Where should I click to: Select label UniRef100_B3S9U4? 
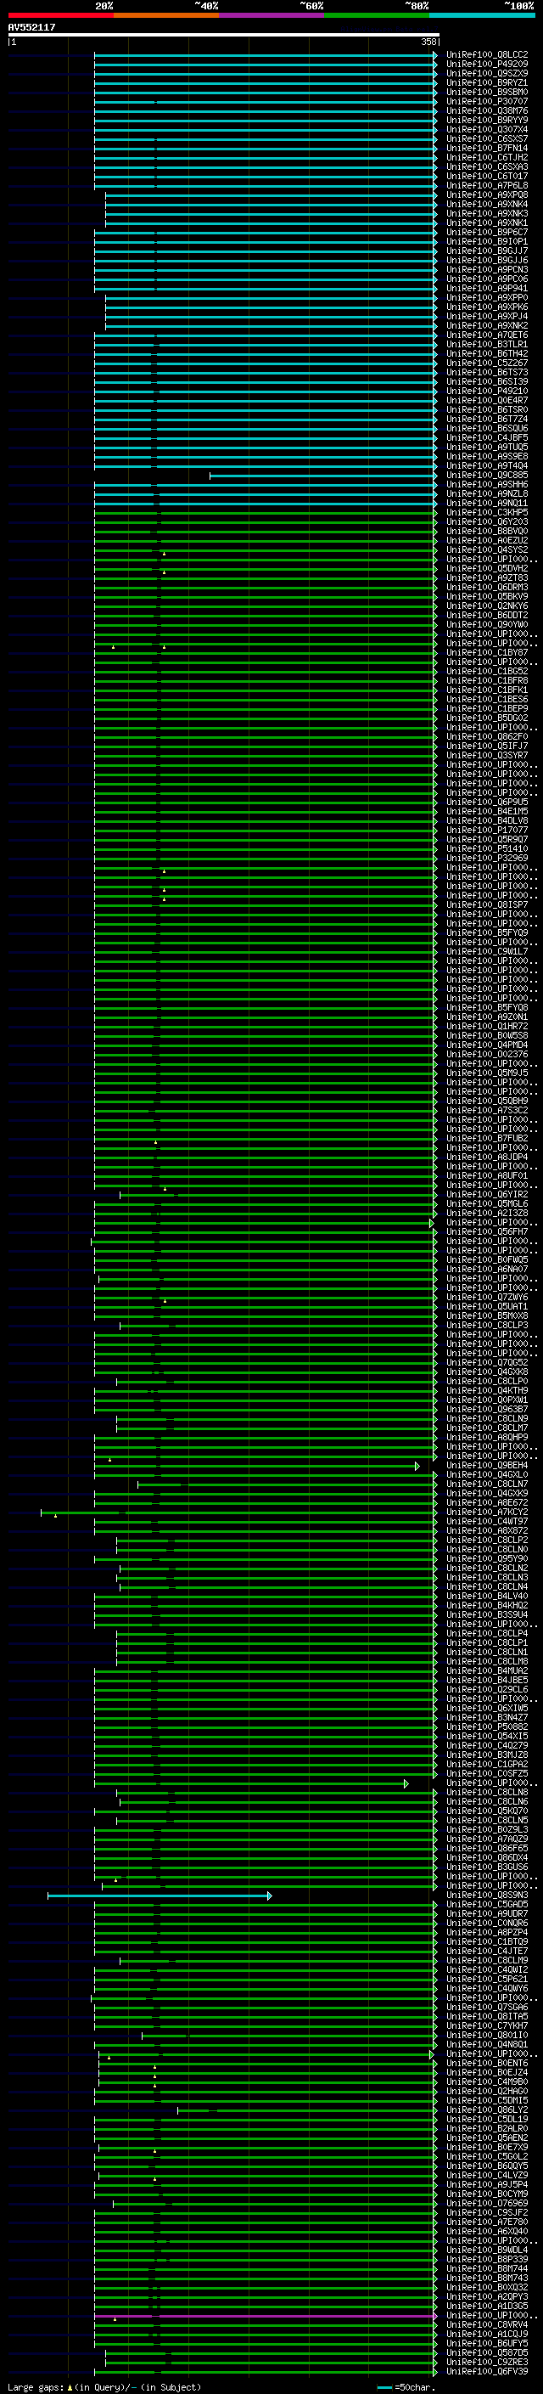point(487,1615)
